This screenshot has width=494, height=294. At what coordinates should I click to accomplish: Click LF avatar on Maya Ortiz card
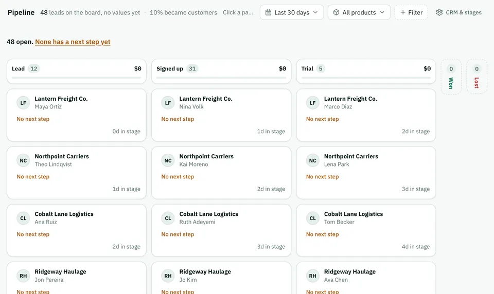click(23, 103)
